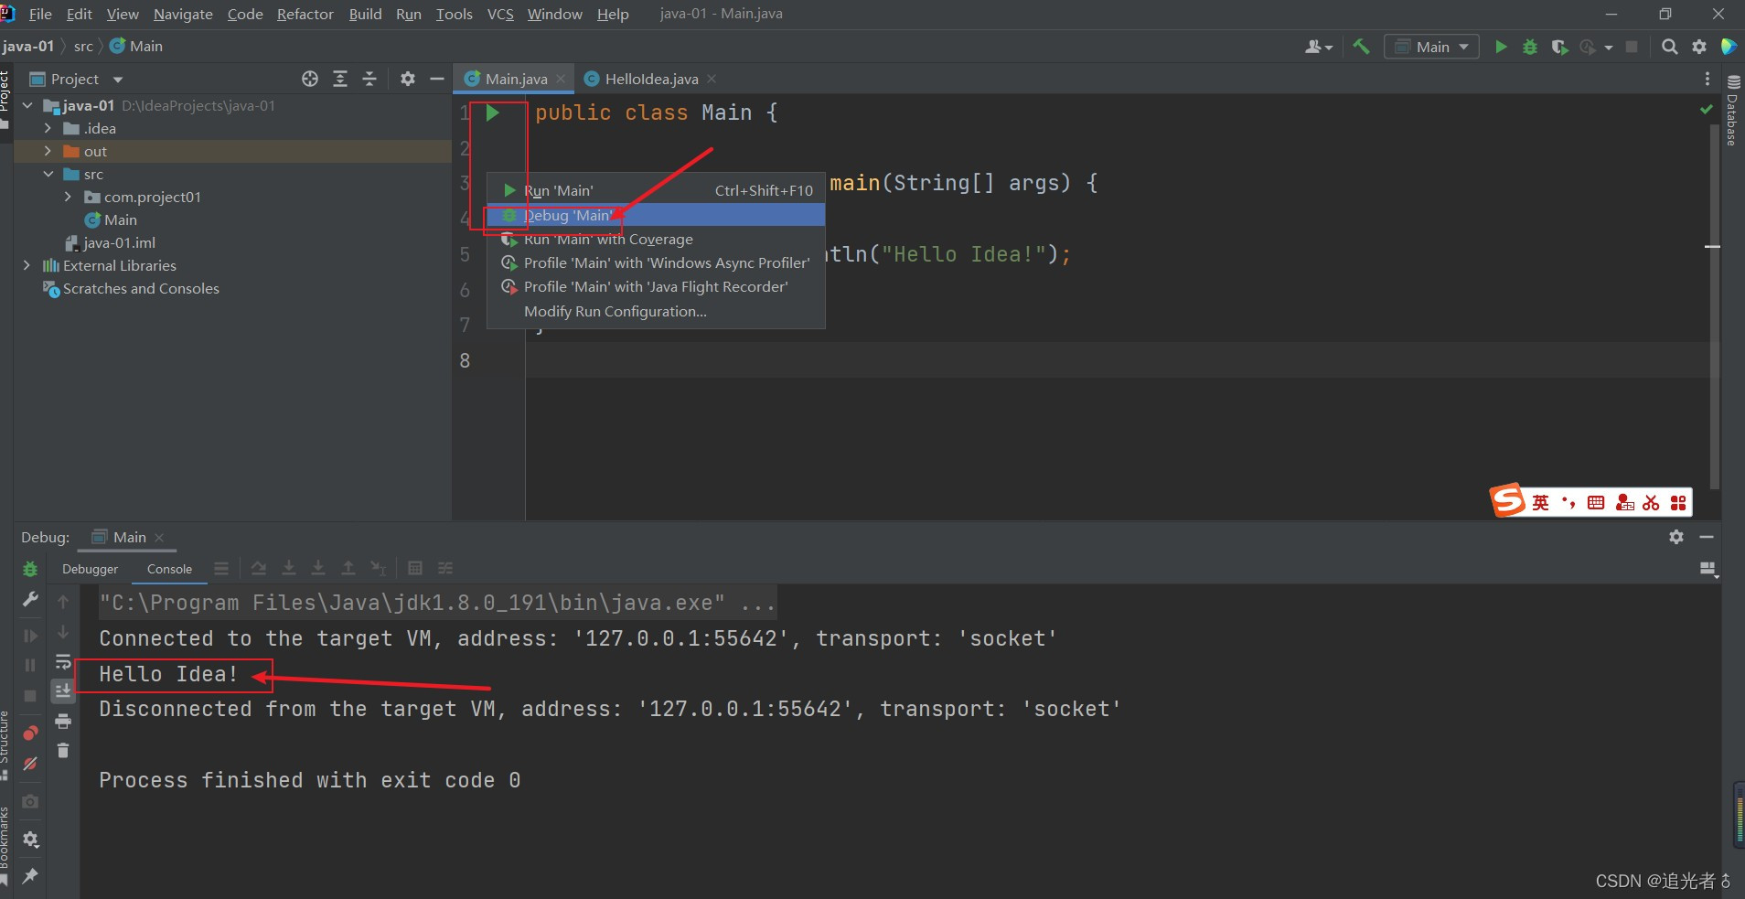Screen dimensions: 1745x899
Task: Click print icon in console toolbar
Action: 63,722
